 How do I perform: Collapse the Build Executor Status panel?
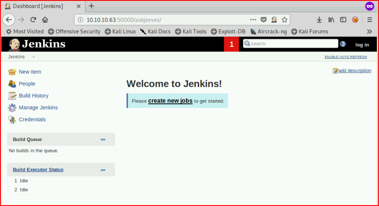click(103, 170)
